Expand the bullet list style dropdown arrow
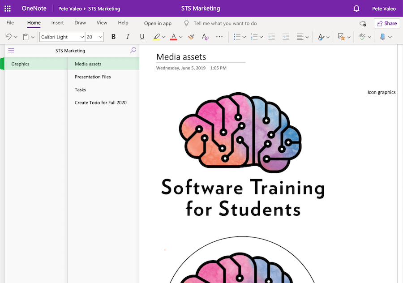403x283 pixels. 244,37
